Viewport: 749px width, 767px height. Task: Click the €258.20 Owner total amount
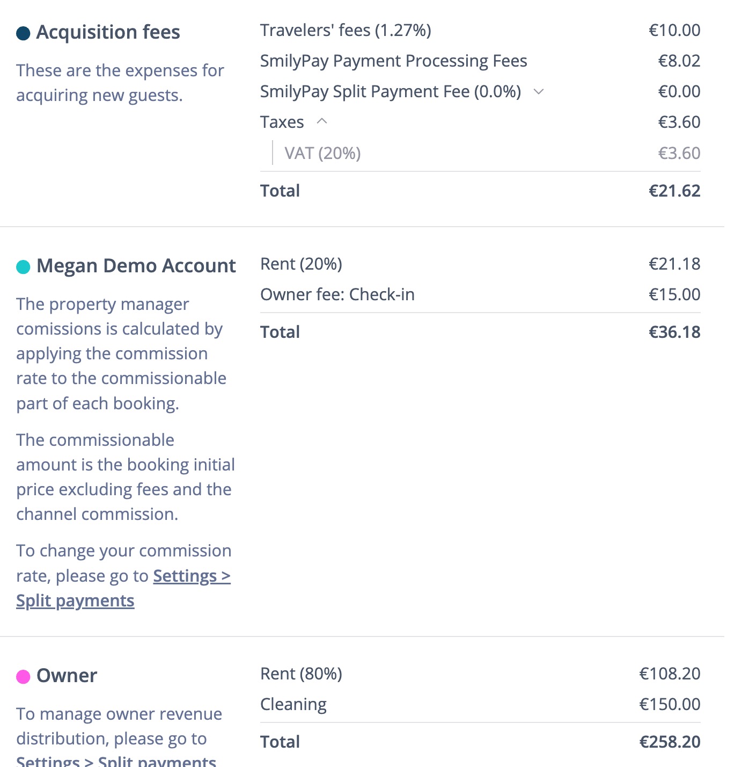click(x=670, y=742)
